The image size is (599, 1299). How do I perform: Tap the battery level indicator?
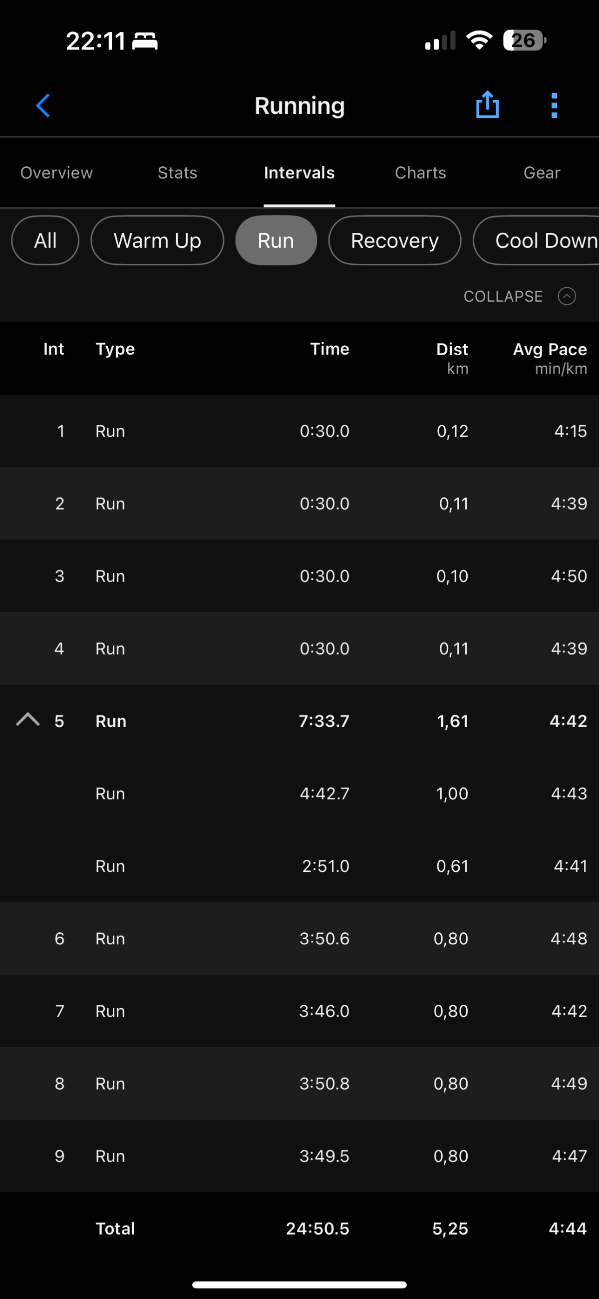524,40
